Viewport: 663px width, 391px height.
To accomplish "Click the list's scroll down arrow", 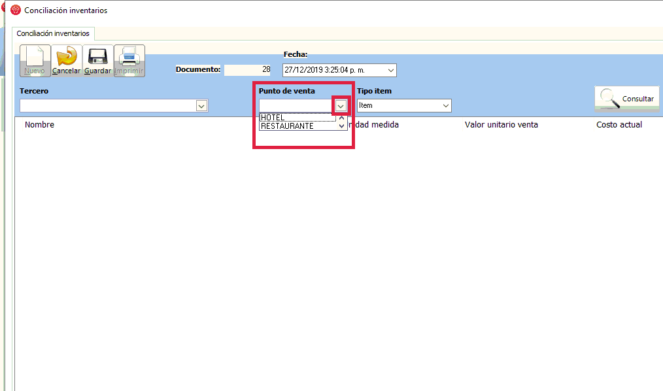I will point(341,126).
